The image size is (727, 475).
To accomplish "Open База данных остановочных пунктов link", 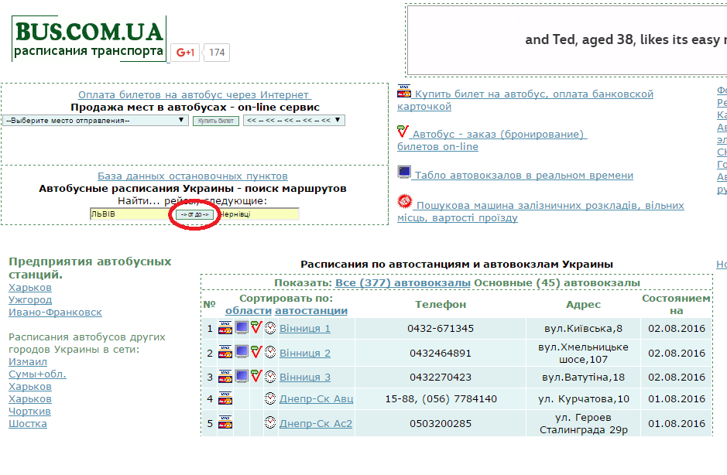I will pyautogui.click(x=193, y=176).
